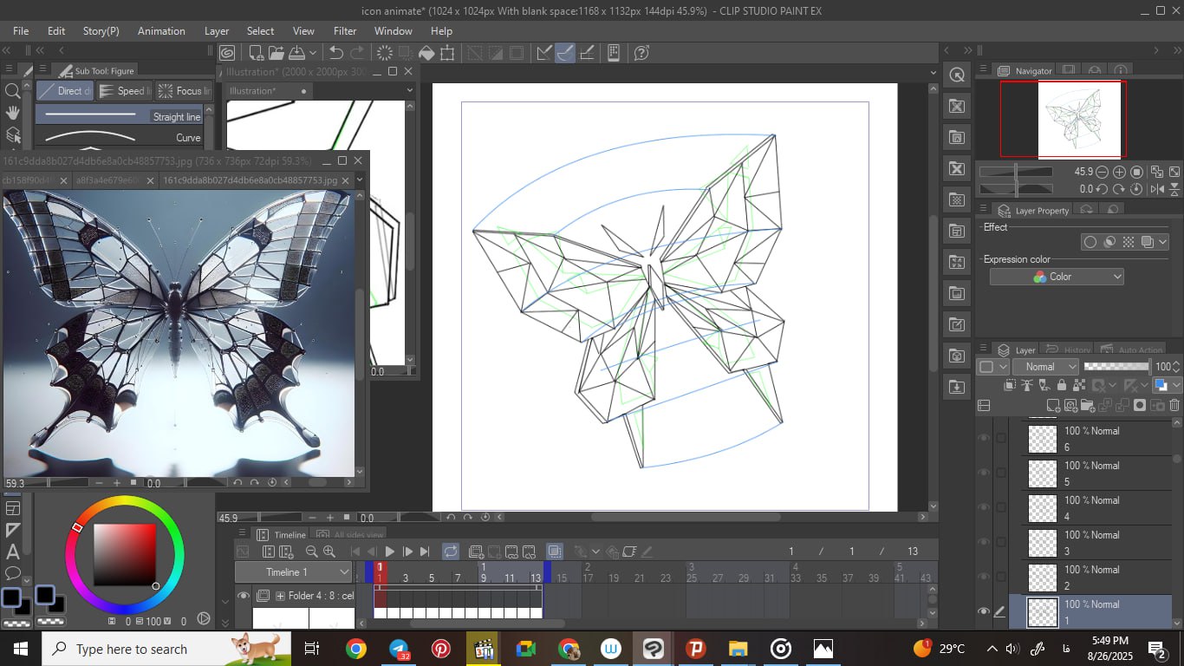Toggle the timeline loop playback button
The image size is (1184, 666).
451,552
